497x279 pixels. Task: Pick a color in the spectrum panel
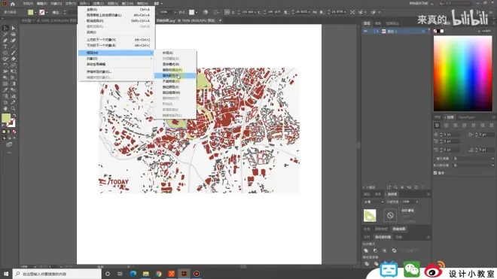(463, 73)
